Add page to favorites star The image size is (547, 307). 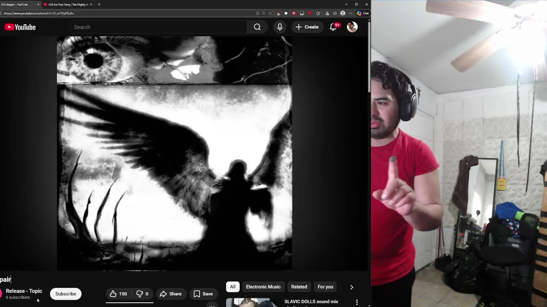270,13
